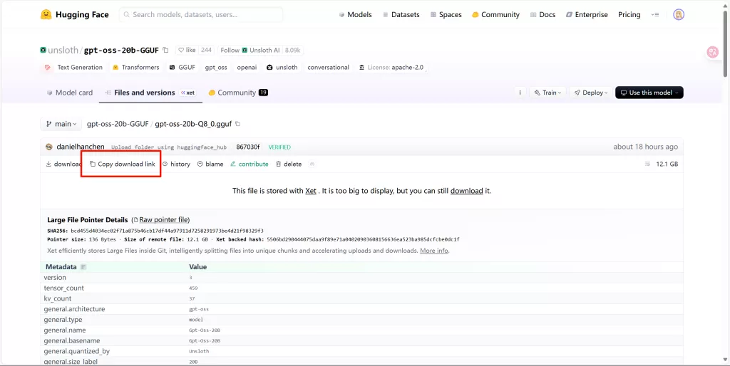Viewport: 730px width, 366px height.
Task: Switch to the Model card tab
Action: pos(70,93)
